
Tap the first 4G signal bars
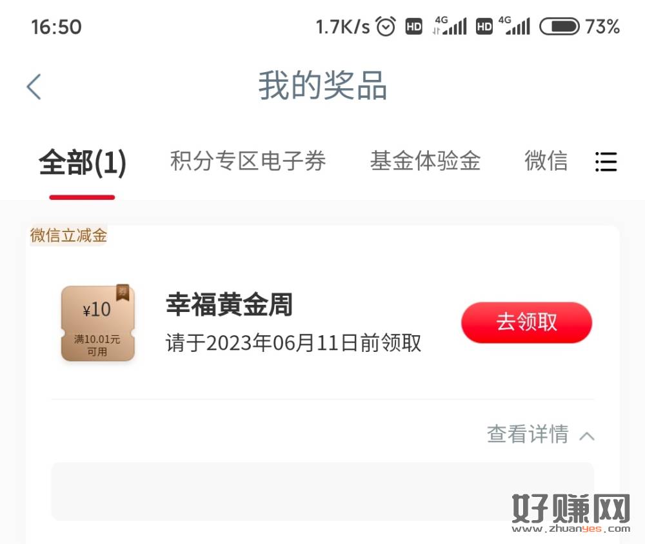point(450,26)
